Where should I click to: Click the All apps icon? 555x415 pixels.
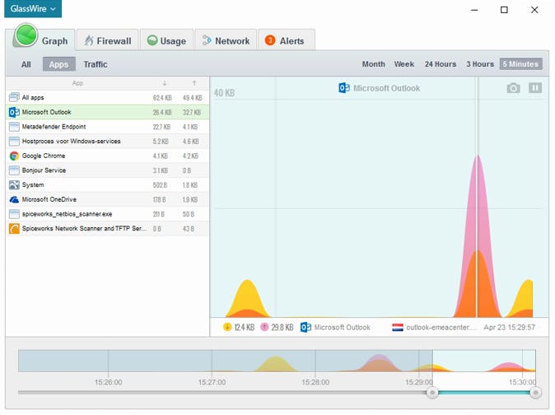coord(14,97)
